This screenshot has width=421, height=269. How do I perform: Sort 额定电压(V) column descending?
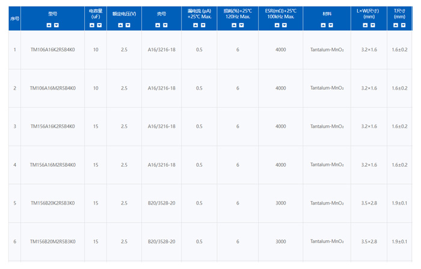[x=128, y=25]
